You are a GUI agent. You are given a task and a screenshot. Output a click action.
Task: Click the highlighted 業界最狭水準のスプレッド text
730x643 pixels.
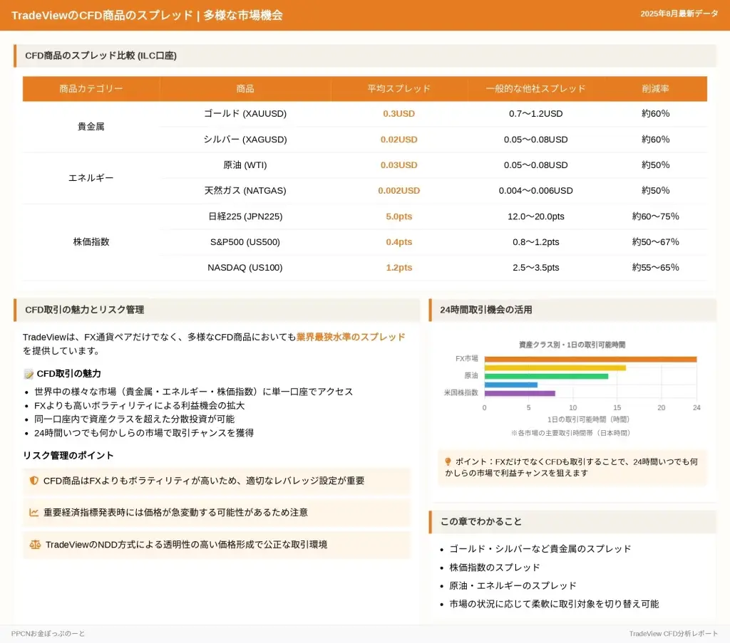coord(351,337)
